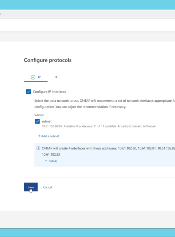Switch to the FC tab
This screenshot has width=175, height=237.
(x=56, y=77)
